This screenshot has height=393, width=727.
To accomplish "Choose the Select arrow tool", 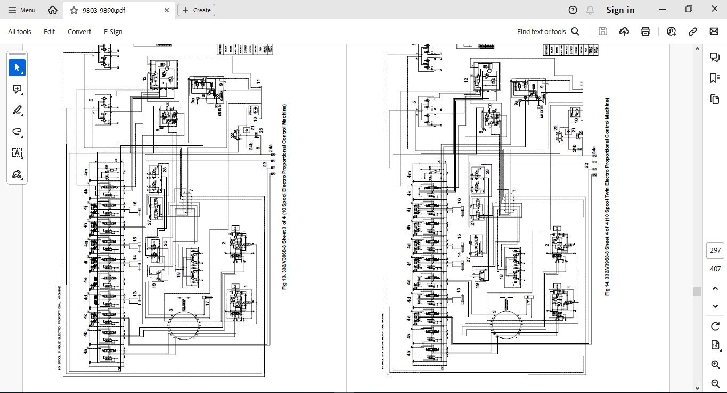I will [x=17, y=68].
